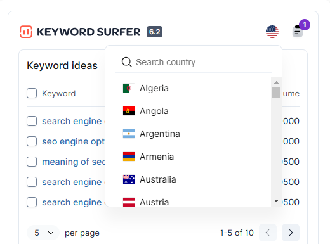Choose Armenia from the country list
The width and height of the screenshot is (330, 244).
(157, 157)
